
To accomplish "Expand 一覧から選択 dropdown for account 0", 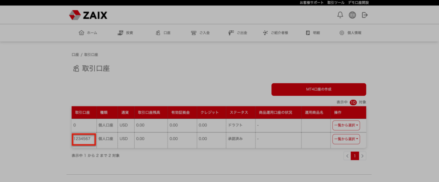I will click(x=346, y=126).
